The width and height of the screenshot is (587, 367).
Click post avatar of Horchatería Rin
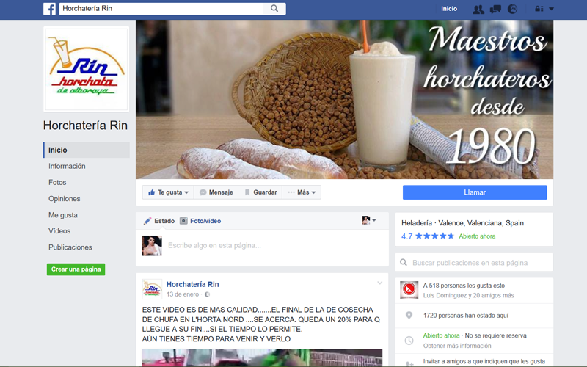[x=152, y=289]
